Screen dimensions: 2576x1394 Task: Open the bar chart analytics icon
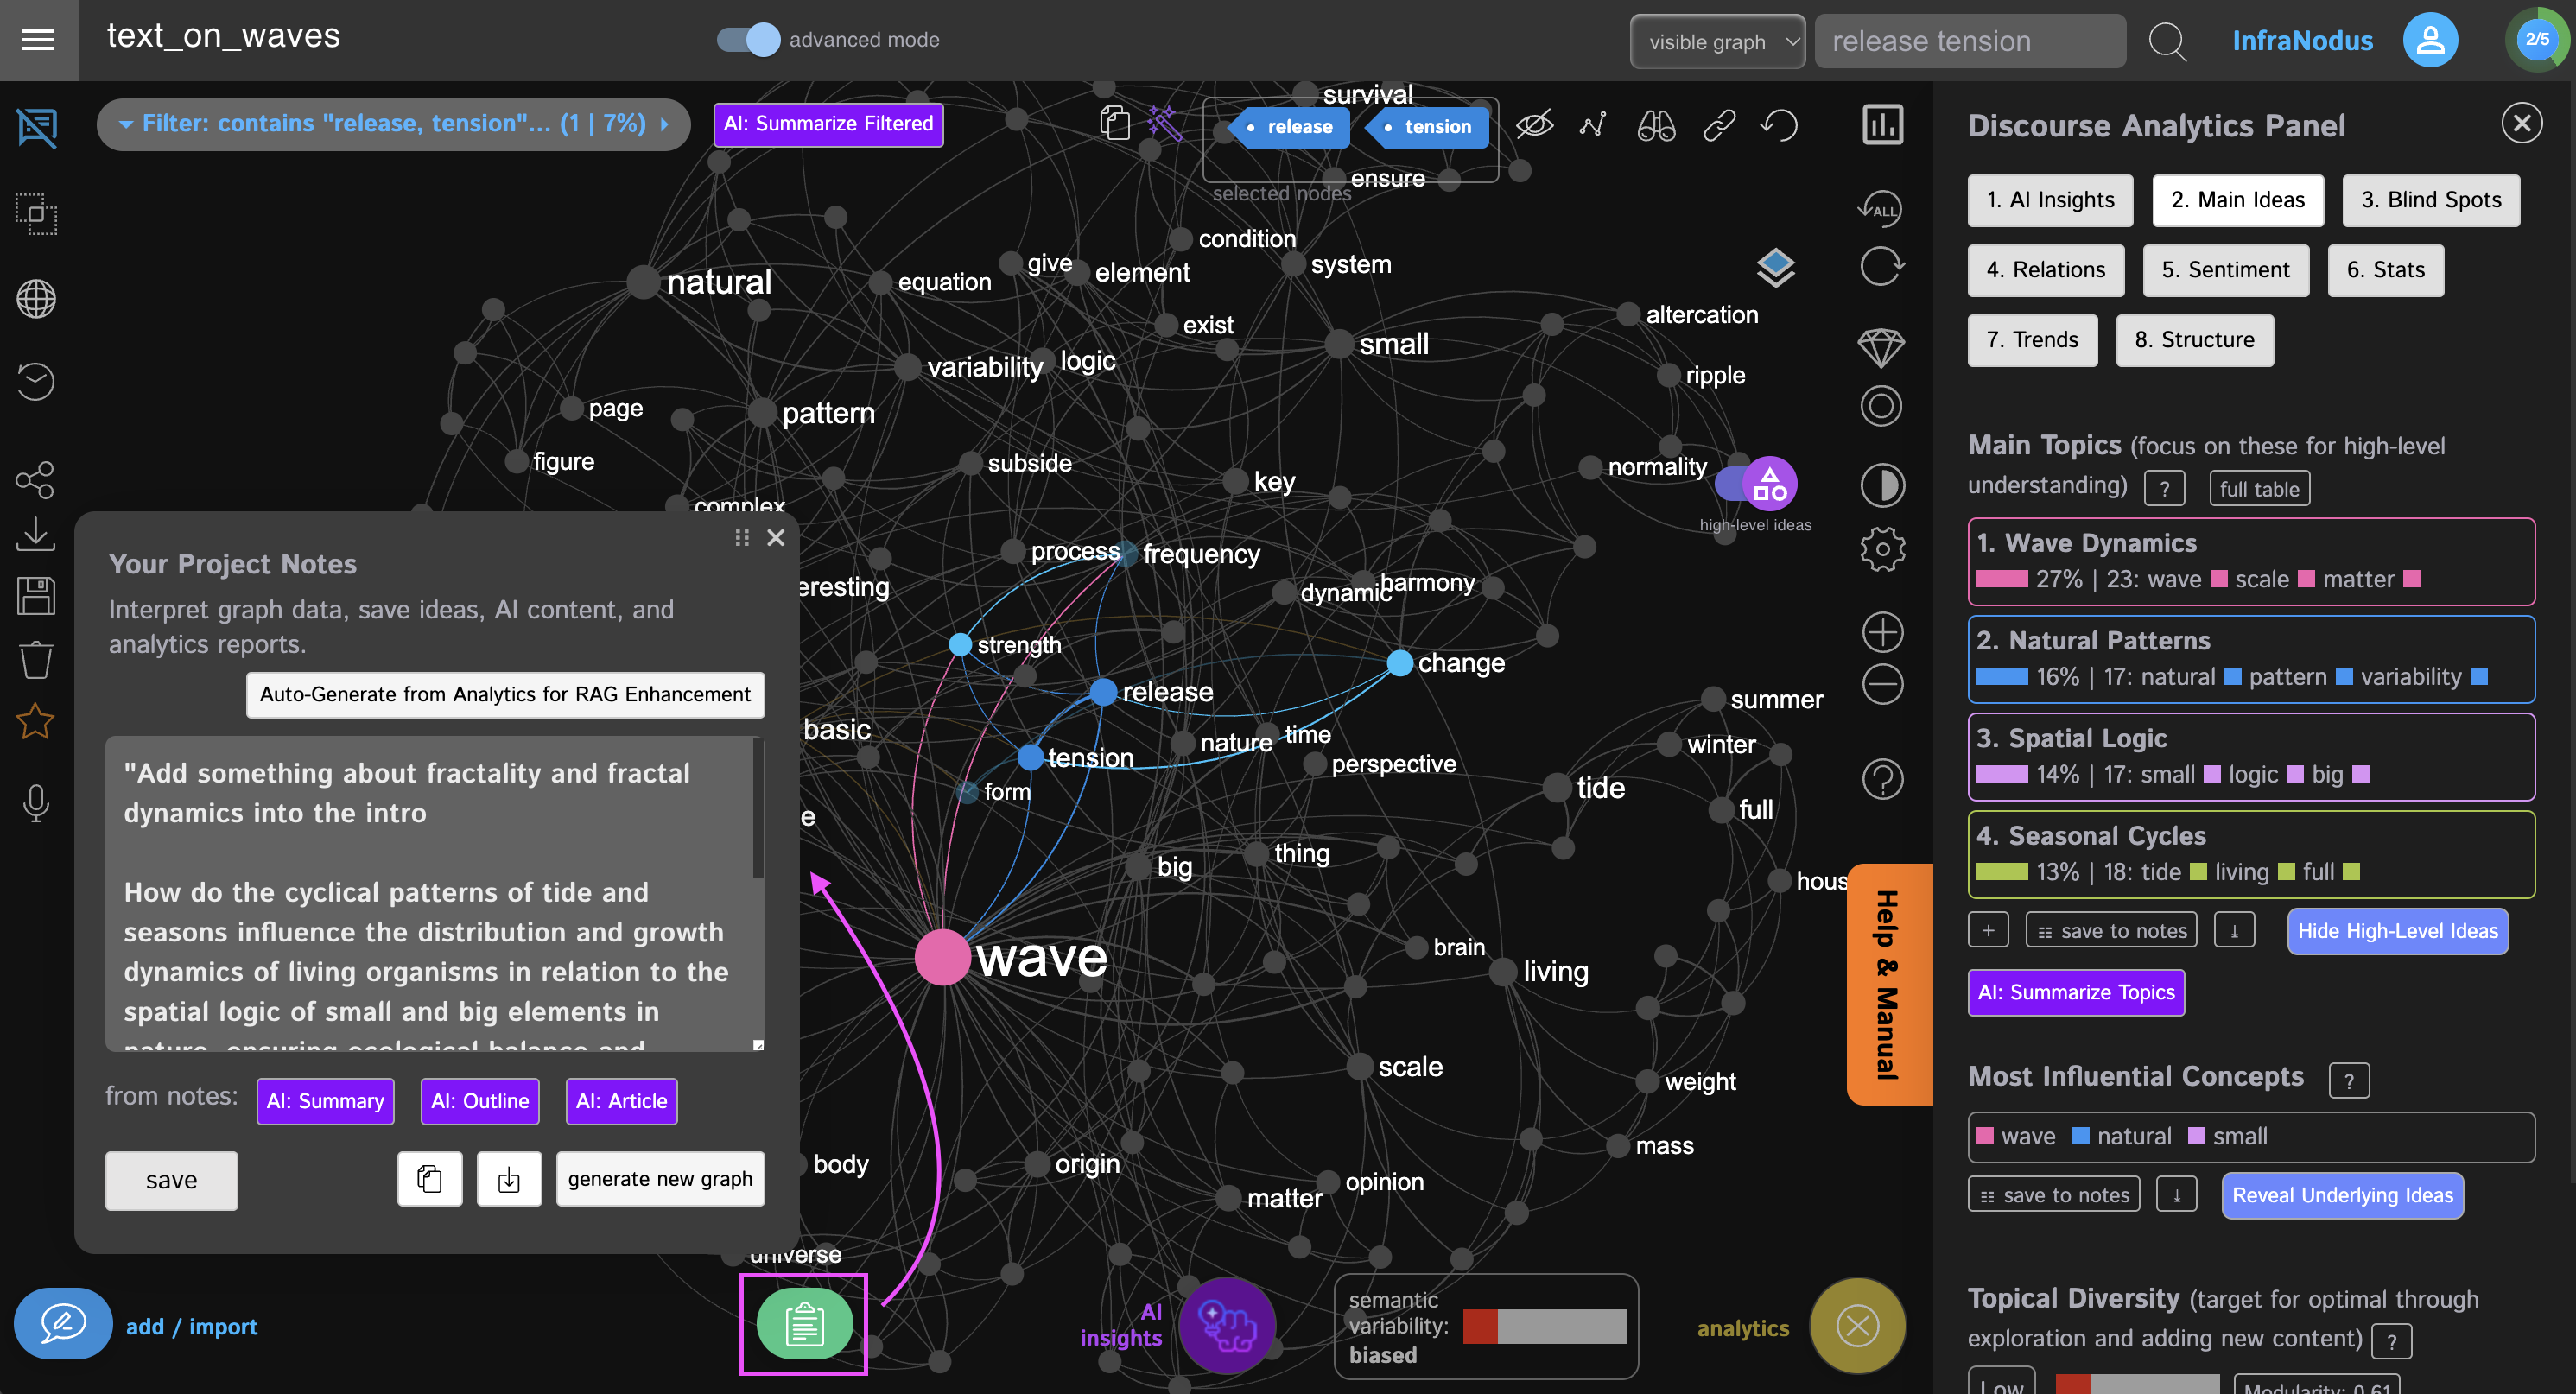click(x=1883, y=125)
